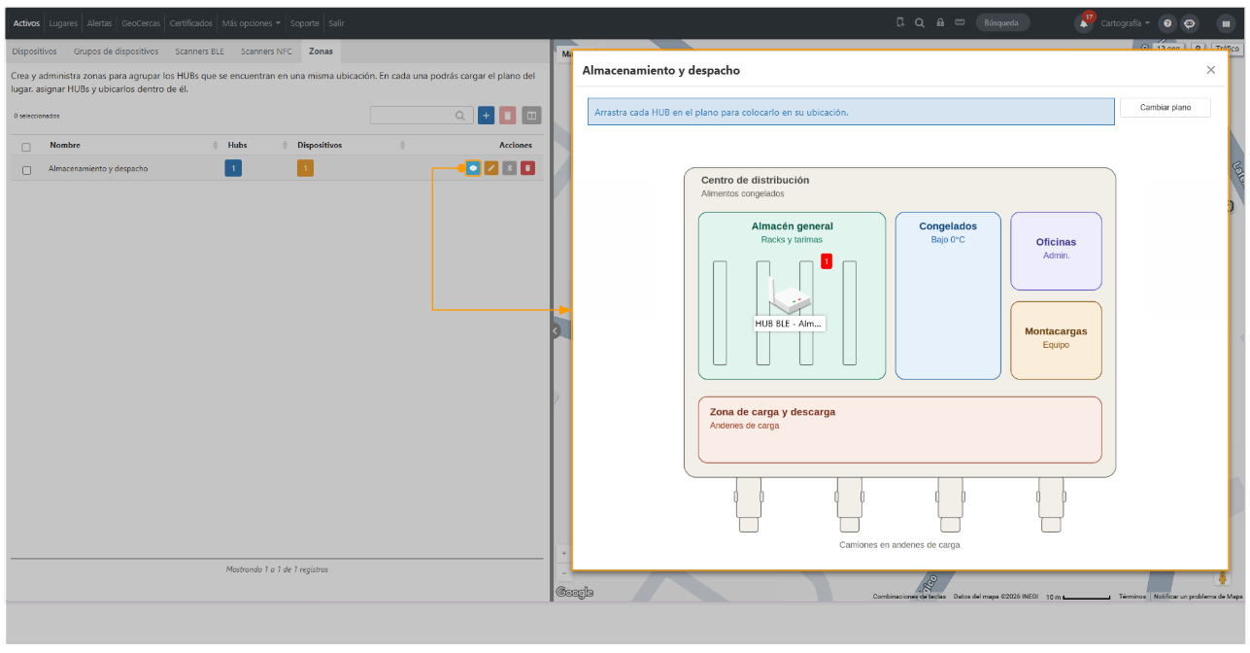Open the Cartografía dropdown
The image size is (1250, 653).
[1126, 23]
